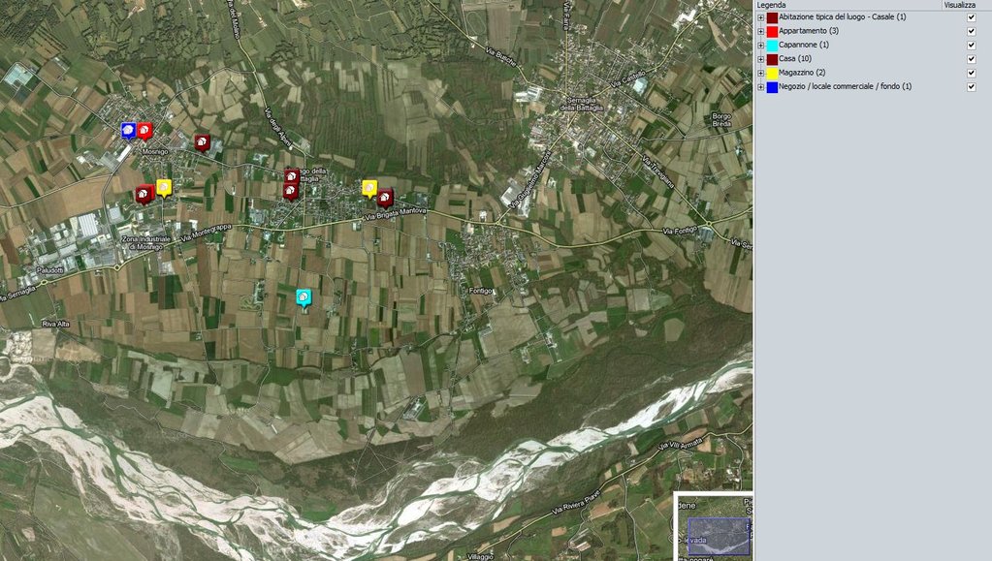
Task: Select the 'Abitazione tipica del luogo - Casale (1)' label
Action: pos(842,17)
